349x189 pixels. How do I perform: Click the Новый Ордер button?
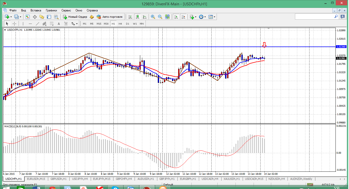pos(75,17)
